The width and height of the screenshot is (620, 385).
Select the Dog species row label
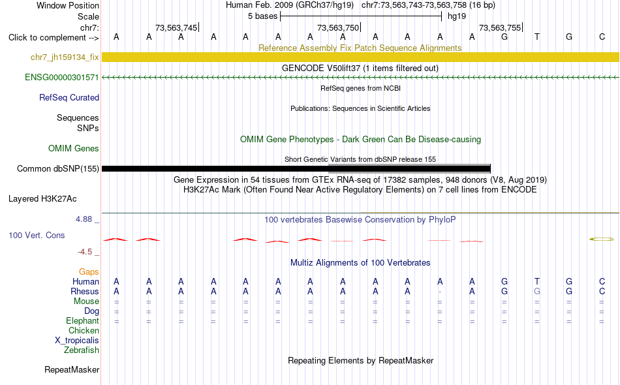(x=92, y=311)
